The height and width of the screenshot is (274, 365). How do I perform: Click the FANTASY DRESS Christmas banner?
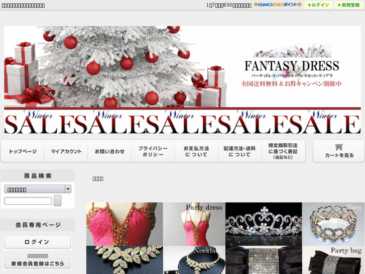(182, 67)
